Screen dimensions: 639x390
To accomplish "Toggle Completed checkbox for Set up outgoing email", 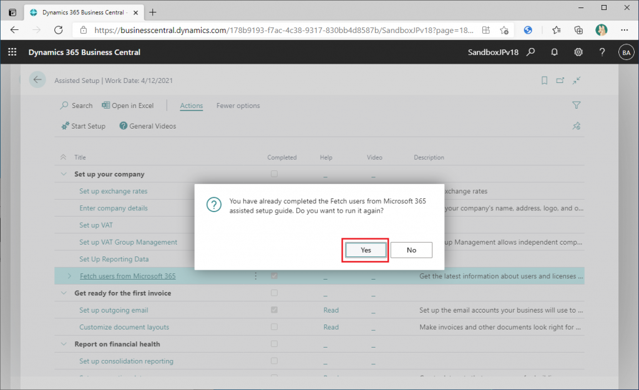I will click(275, 310).
